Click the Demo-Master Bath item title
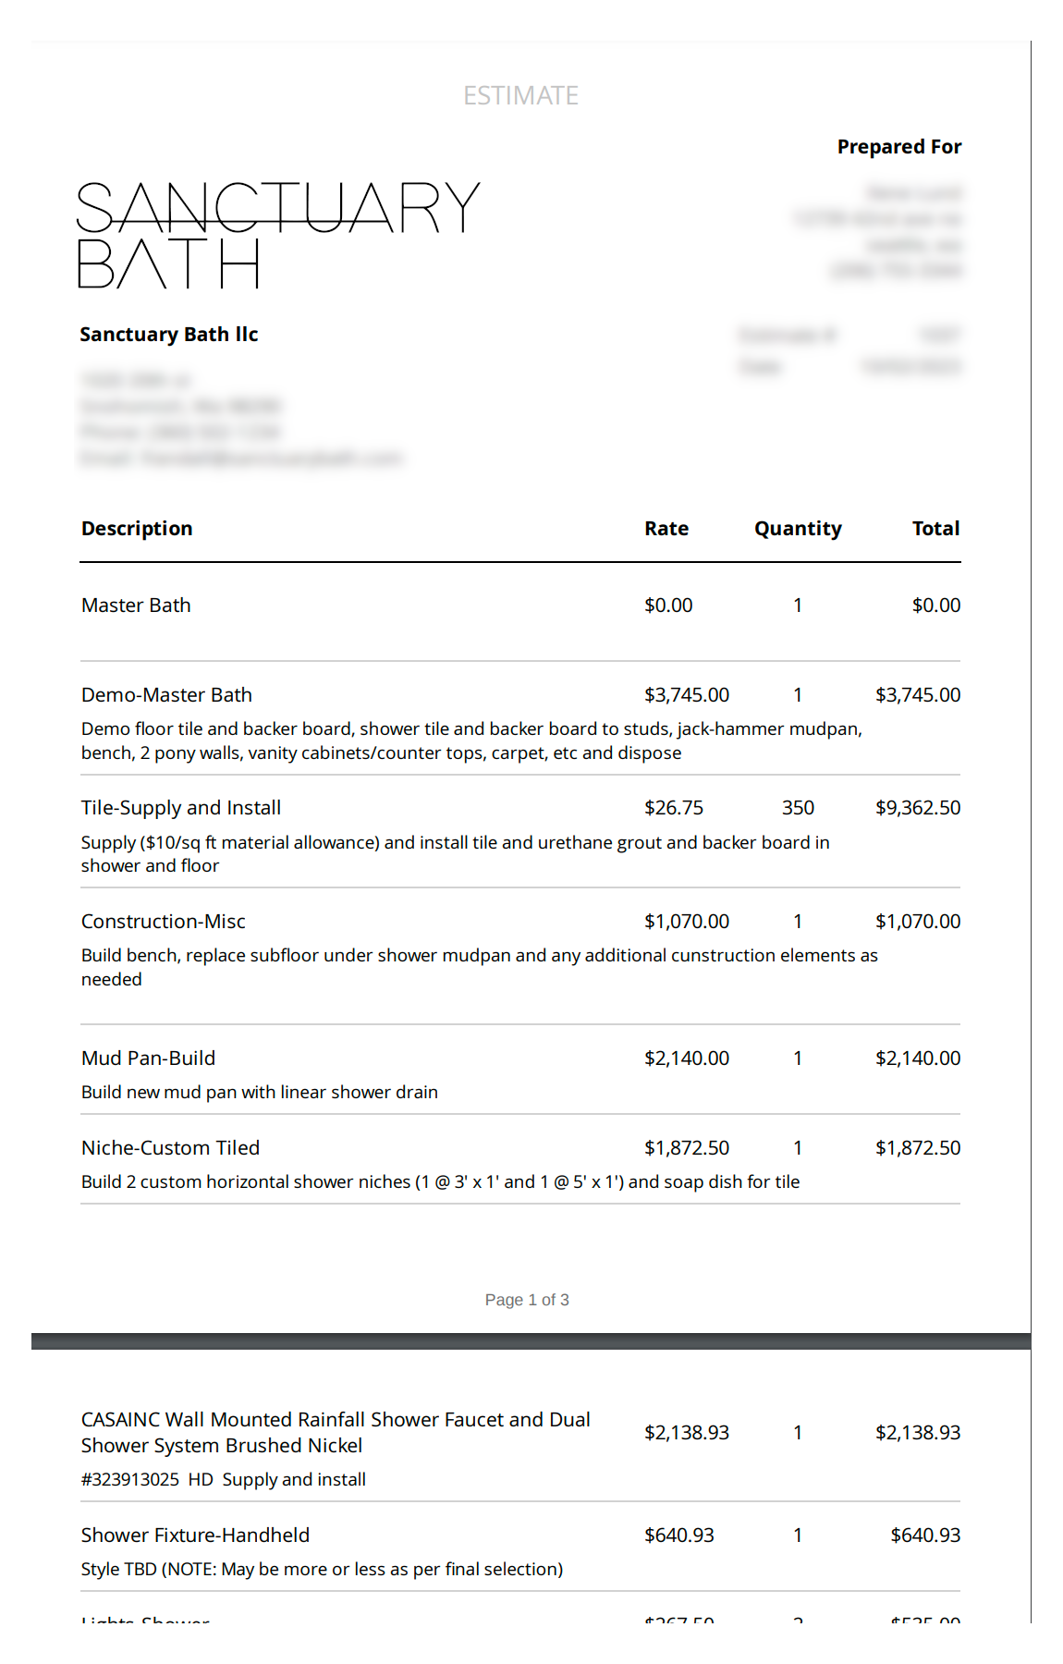Screen dimensions: 1063x1664 point(166,695)
